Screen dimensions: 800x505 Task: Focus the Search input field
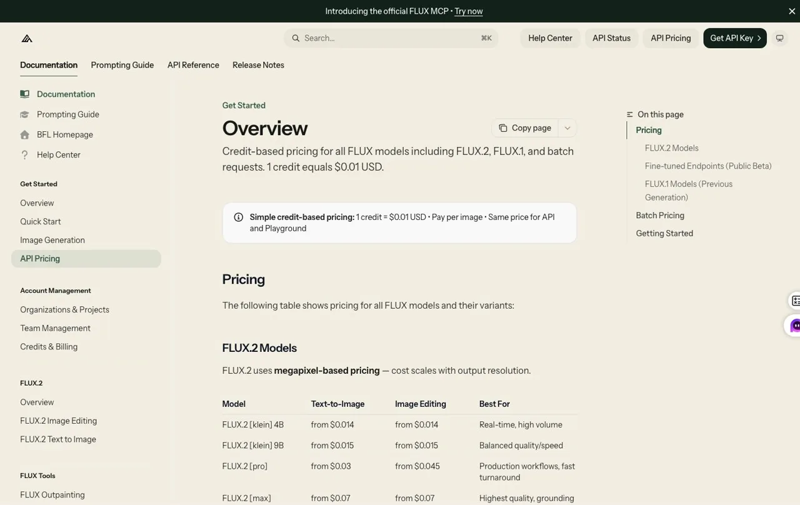[x=391, y=38]
